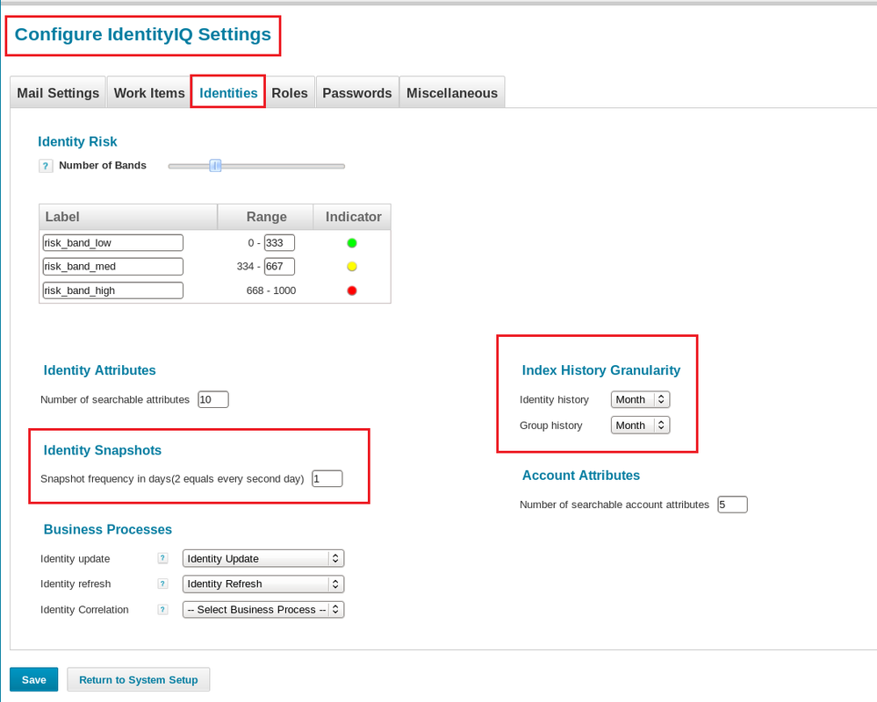Click the yellow medium-risk indicator dot
877x702 pixels.
(352, 267)
